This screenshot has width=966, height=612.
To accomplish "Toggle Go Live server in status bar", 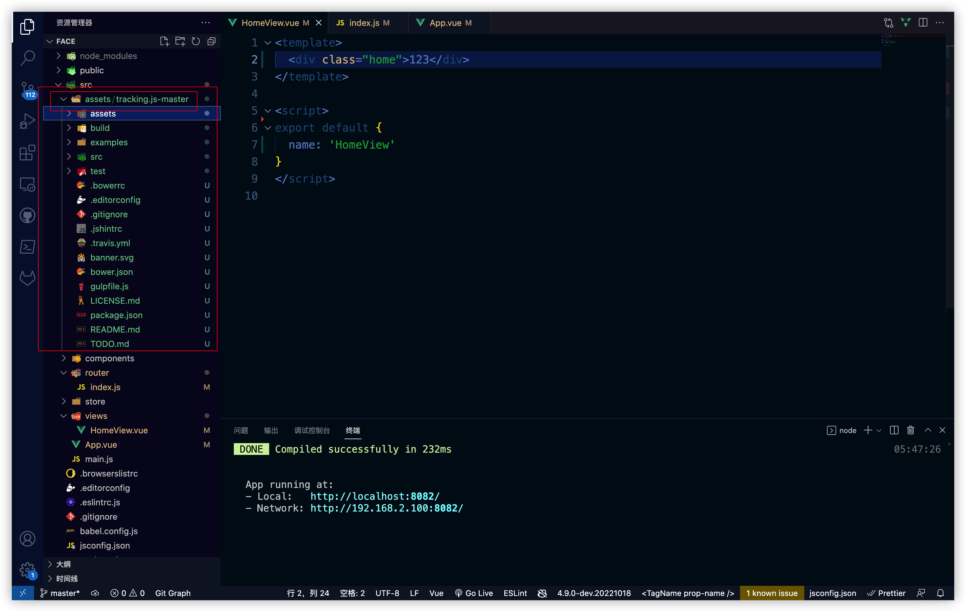I will [x=474, y=593].
